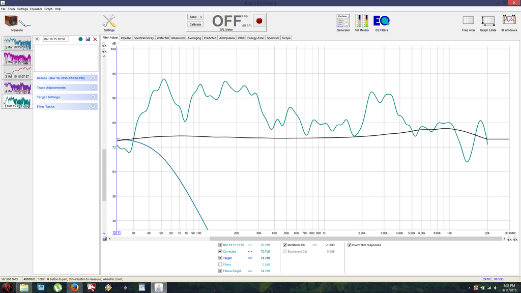Image resolution: width=521 pixels, height=293 pixels.
Task: Start SPL meter with red record button
Action: point(259,21)
